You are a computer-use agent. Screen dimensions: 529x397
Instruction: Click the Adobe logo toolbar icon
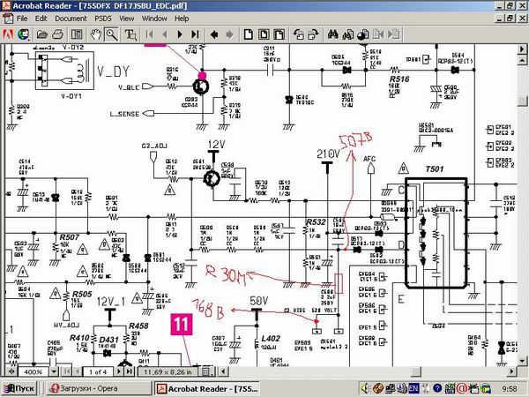click(8, 34)
